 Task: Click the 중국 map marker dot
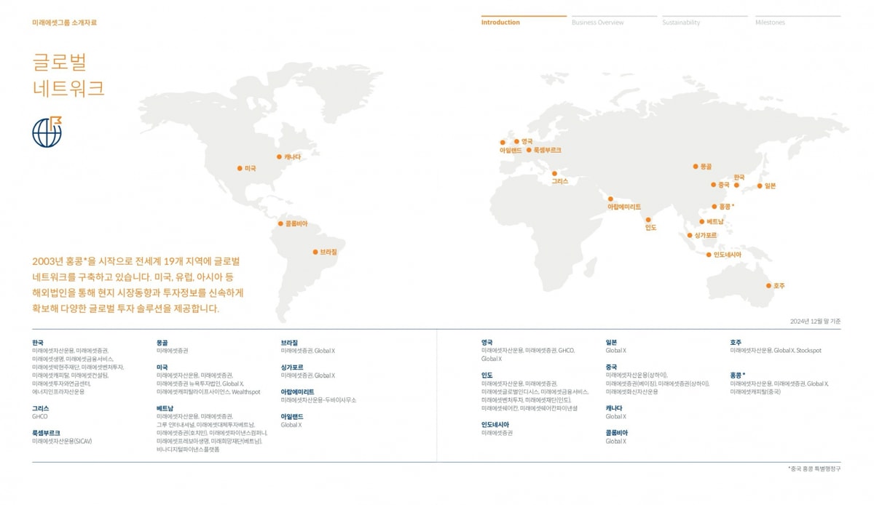[714, 185]
